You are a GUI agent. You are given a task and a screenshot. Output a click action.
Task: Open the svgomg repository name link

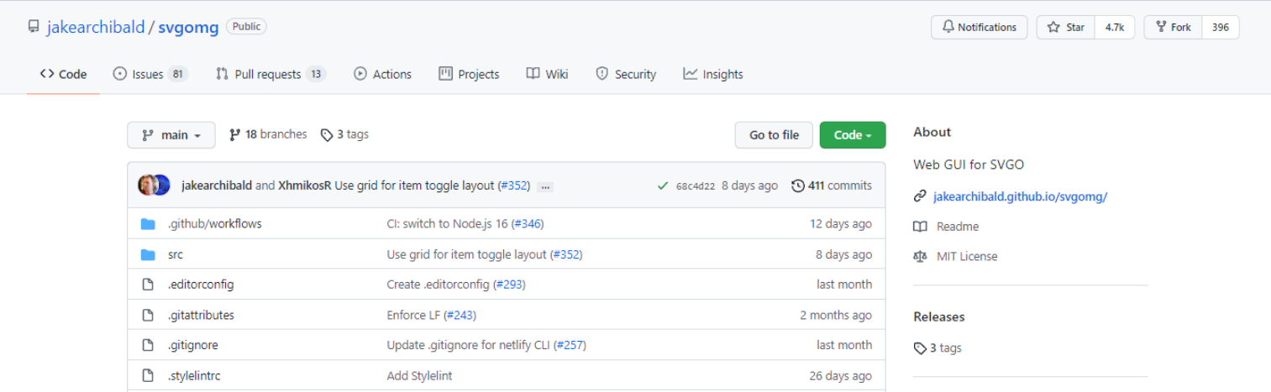click(x=188, y=27)
